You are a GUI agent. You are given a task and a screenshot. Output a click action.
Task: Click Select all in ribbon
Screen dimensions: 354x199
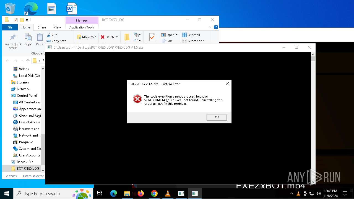tap(191, 35)
